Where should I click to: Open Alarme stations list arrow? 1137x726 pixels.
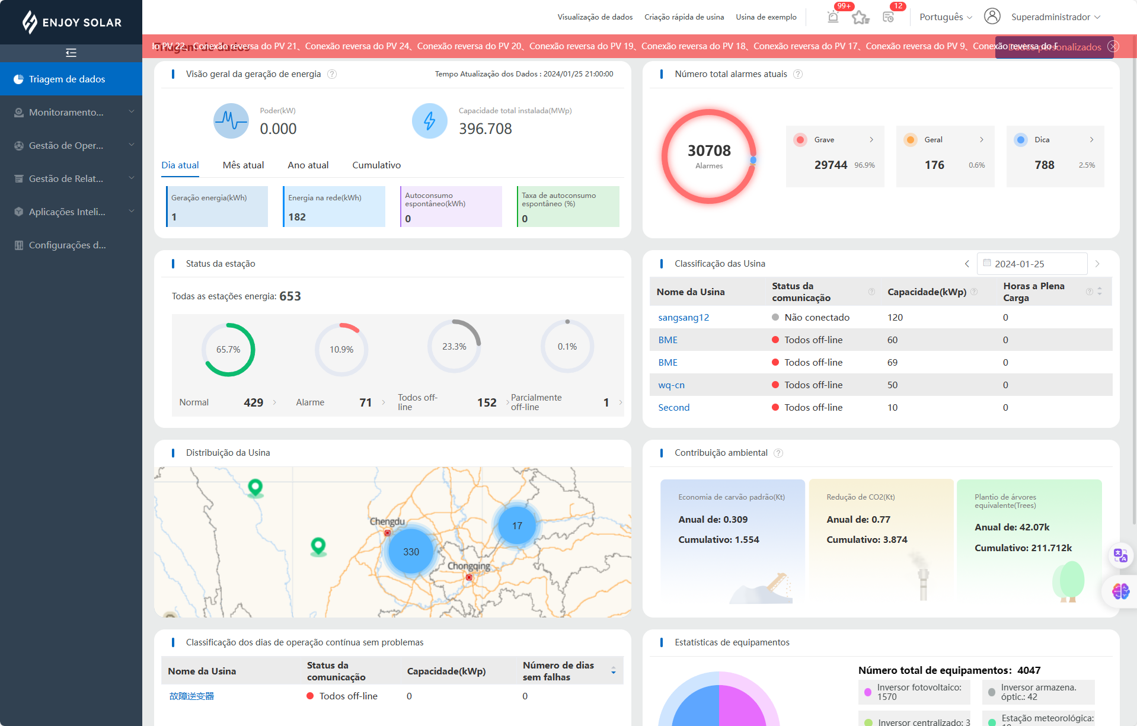tap(384, 402)
